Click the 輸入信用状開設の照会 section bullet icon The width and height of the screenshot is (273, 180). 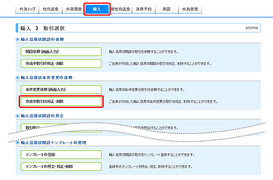pyautogui.click(x=17, y=116)
